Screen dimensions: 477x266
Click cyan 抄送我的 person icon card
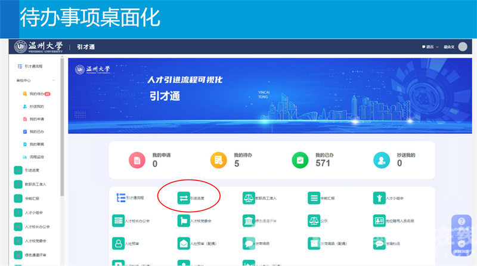click(382, 160)
